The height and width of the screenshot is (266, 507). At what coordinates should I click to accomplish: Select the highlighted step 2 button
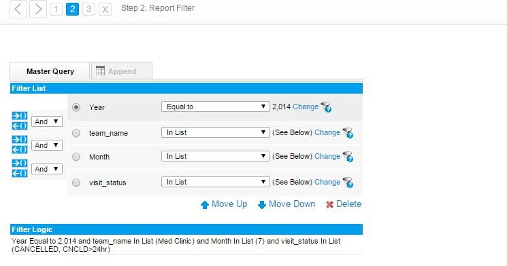click(x=72, y=9)
